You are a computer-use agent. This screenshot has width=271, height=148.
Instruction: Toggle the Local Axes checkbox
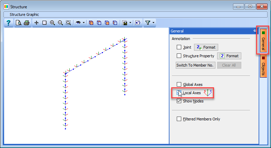click(179, 93)
